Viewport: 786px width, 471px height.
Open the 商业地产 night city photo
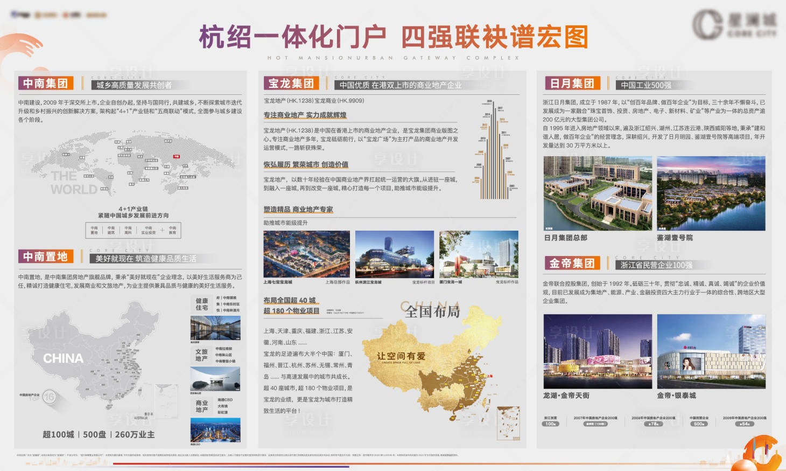[215, 431]
